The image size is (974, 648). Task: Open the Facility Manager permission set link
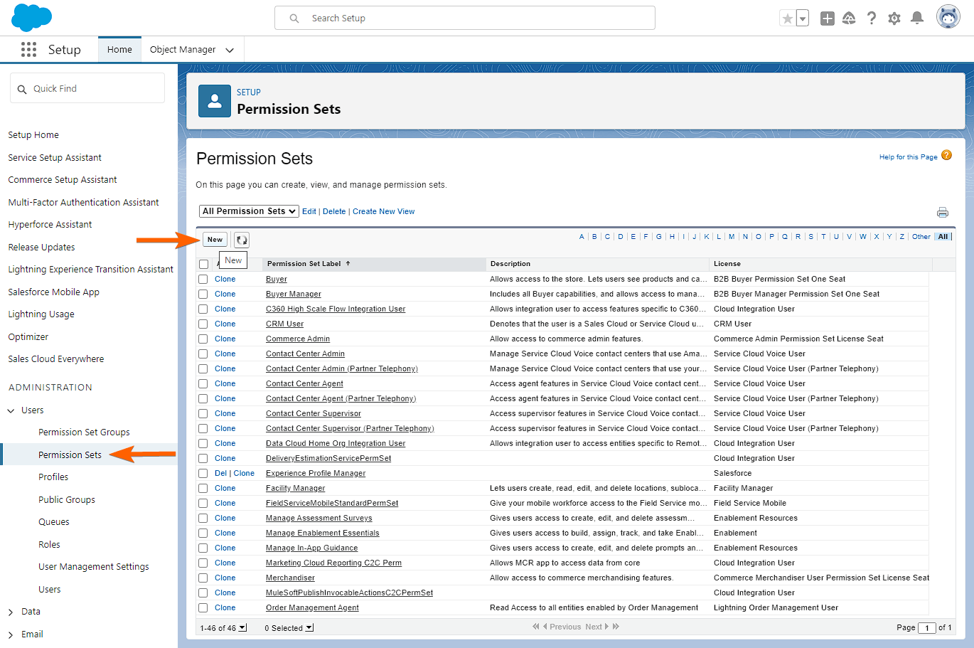click(295, 488)
